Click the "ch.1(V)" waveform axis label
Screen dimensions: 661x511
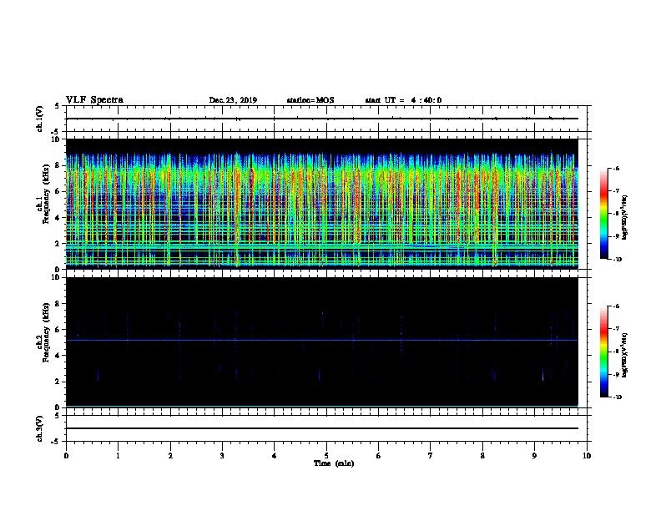(39, 119)
